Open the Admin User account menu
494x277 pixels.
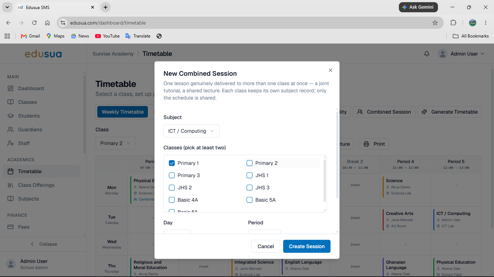click(x=461, y=54)
